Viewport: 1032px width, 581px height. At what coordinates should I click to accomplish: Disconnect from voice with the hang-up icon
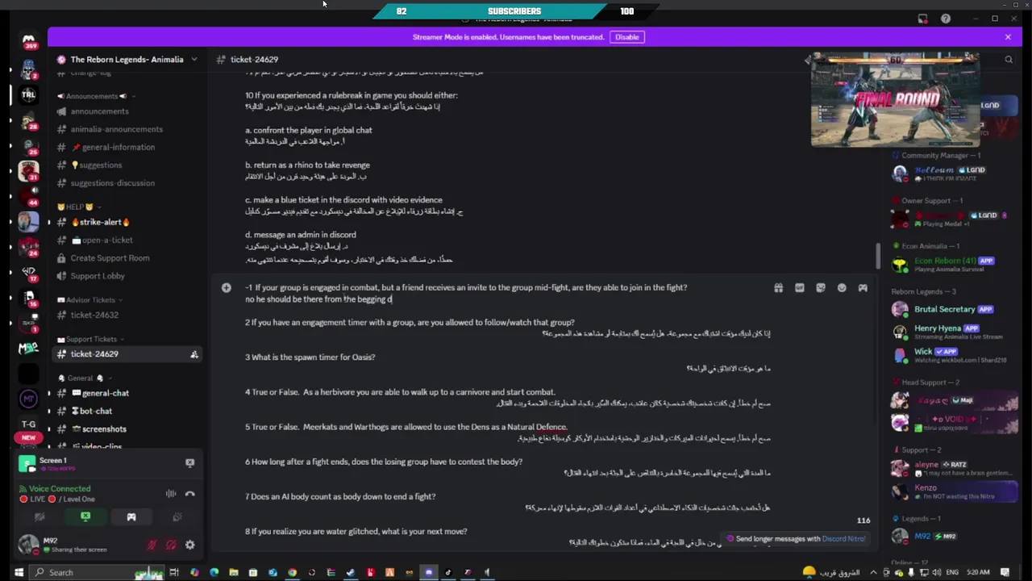(190, 494)
